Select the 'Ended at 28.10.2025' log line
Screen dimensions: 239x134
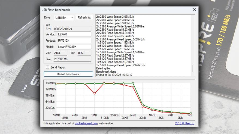tap(114, 75)
